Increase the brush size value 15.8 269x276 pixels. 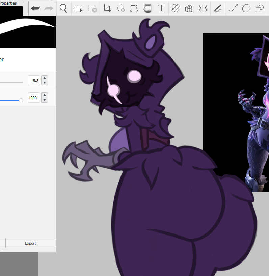coord(45,78)
